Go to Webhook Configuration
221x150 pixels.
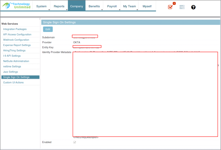click(x=16, y=40)
